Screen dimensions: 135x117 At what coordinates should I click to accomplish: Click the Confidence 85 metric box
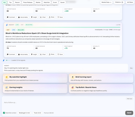pos(48,48)
